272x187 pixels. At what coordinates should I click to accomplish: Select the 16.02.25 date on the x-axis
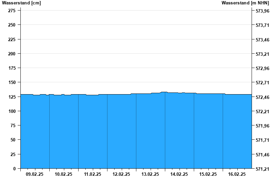click(237, 174)
